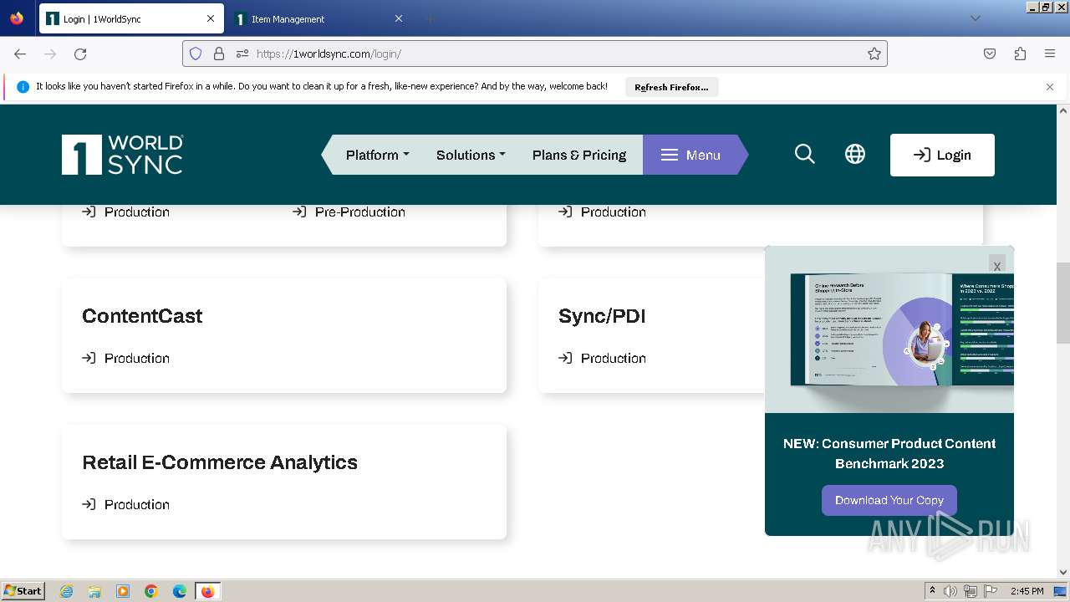This screenshot has width=1070, height=602.
Task: Go back to the previous page
Action: point(20,54)
